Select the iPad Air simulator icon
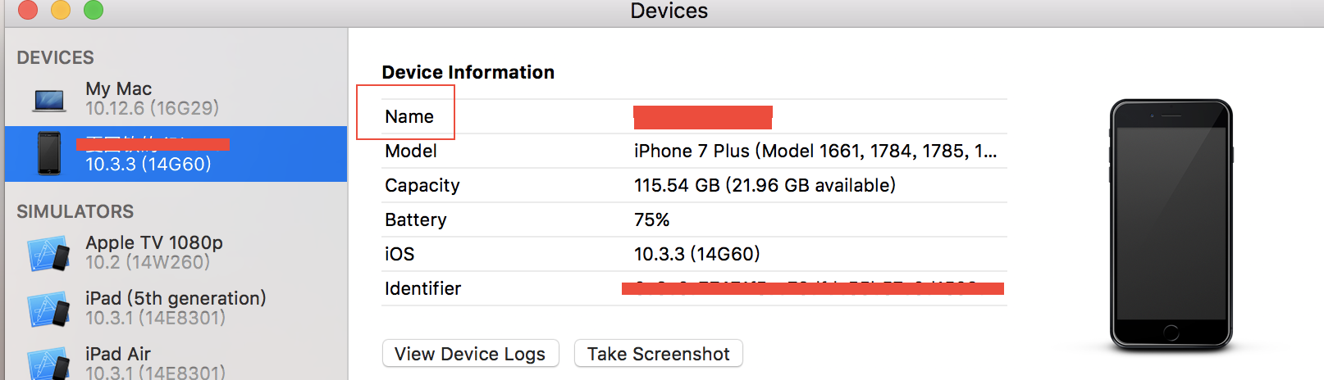1324x380 pixels. (x=48, y=363)
